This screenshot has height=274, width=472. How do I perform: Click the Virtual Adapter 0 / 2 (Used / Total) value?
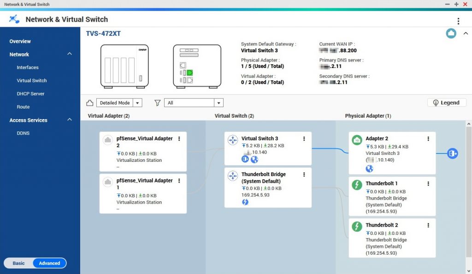262,82
